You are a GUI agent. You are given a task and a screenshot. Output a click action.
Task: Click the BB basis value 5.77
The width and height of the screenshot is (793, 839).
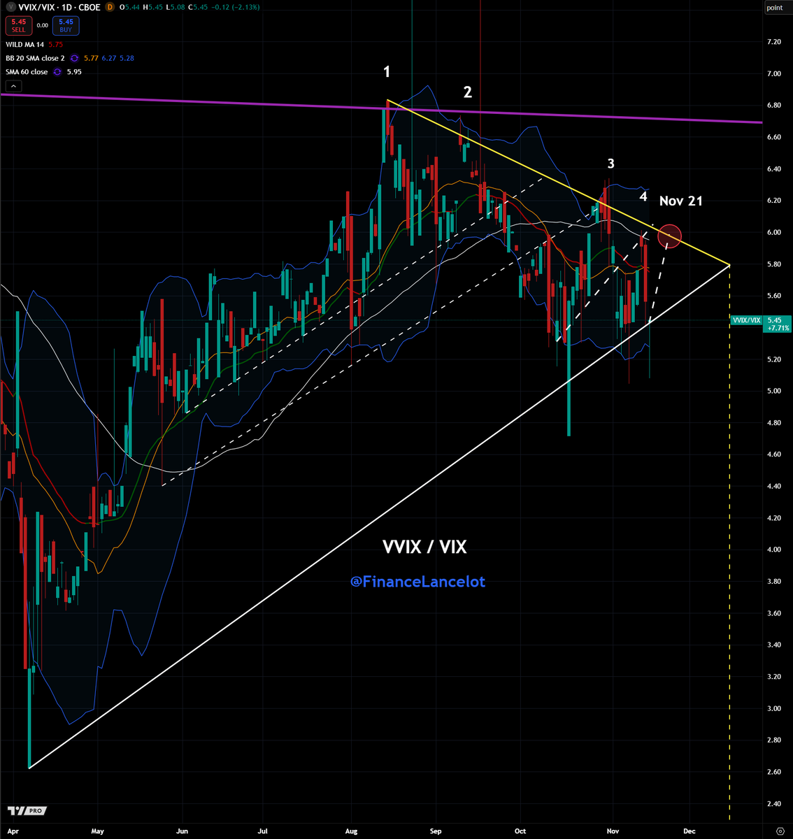(x=90, y=58)
